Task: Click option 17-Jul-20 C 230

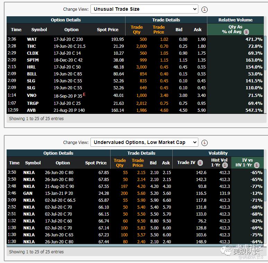Action: point(68,39)
